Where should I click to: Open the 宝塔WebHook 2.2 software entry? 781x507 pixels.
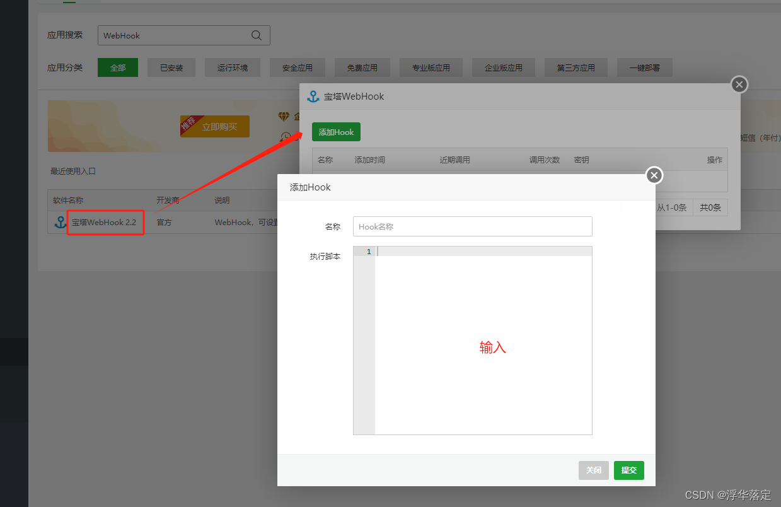(x=104, y=222)
